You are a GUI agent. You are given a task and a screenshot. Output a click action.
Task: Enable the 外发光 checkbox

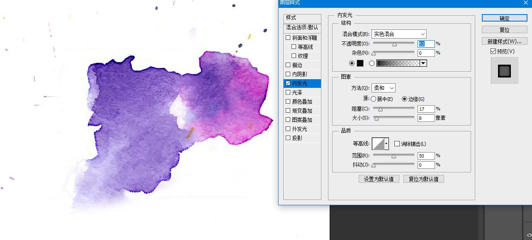pos(288,129)
